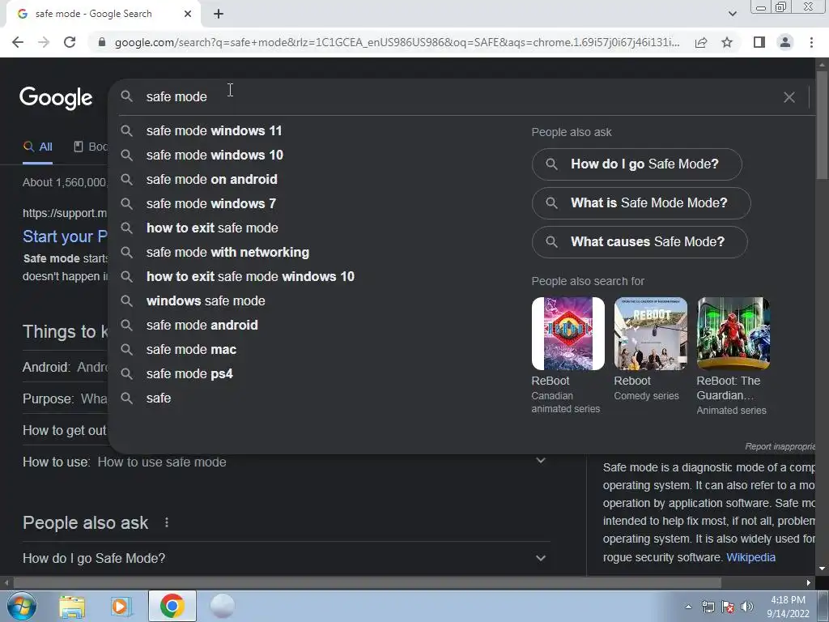Click How do I go Safe Mode? pill

point(637,164)
